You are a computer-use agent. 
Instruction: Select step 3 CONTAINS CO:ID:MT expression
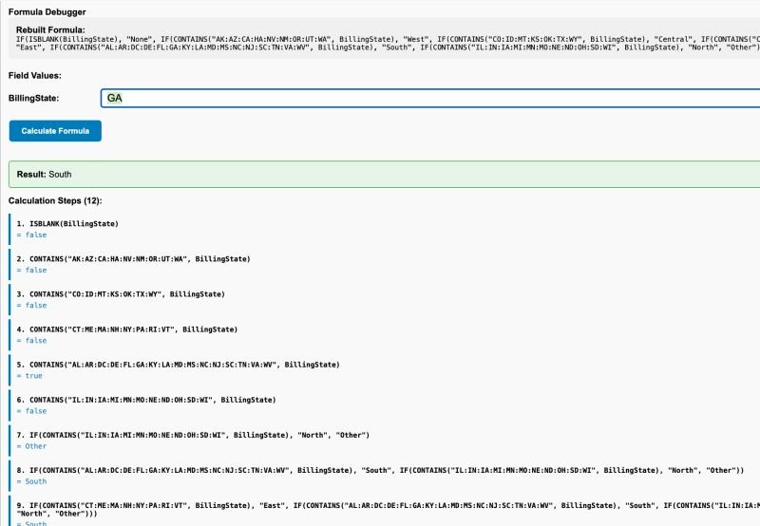click(121, 294)
